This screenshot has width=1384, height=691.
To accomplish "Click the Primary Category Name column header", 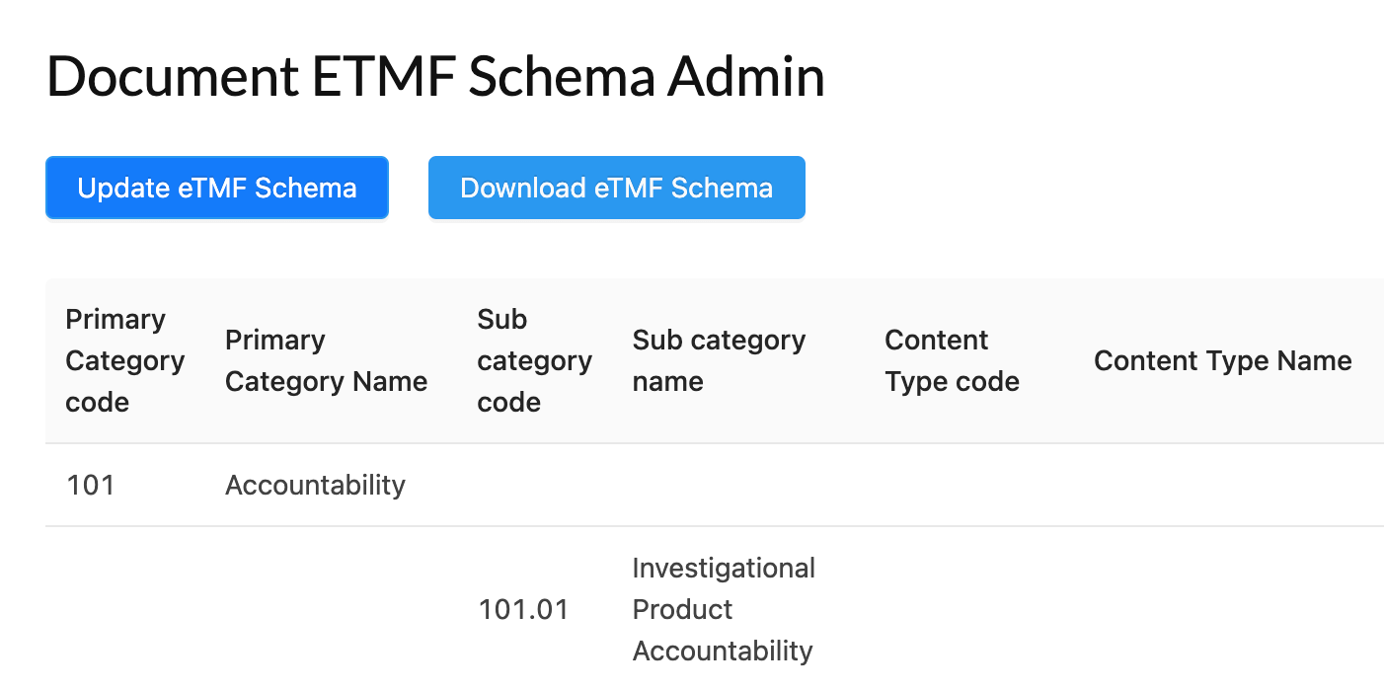I will click(326, 361).
